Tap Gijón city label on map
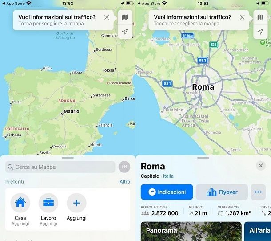The height and width of the screenshot is (241, 271). [x=47, y=68]
